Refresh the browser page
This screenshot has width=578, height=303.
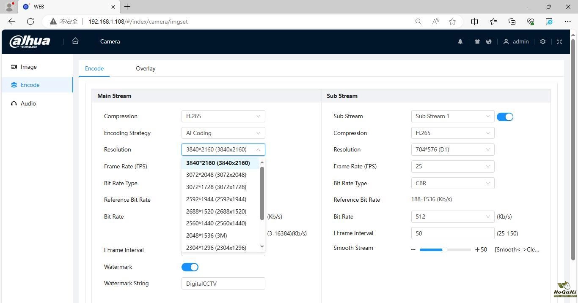[x=30, y=22]
